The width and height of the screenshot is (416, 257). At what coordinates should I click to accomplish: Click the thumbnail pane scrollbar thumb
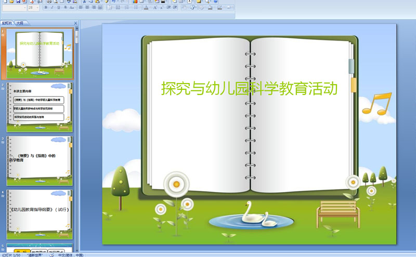(77, 37)
